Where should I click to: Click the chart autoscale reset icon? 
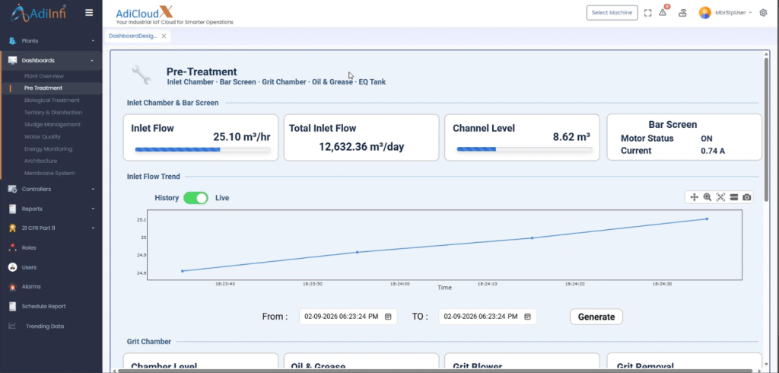721,197
